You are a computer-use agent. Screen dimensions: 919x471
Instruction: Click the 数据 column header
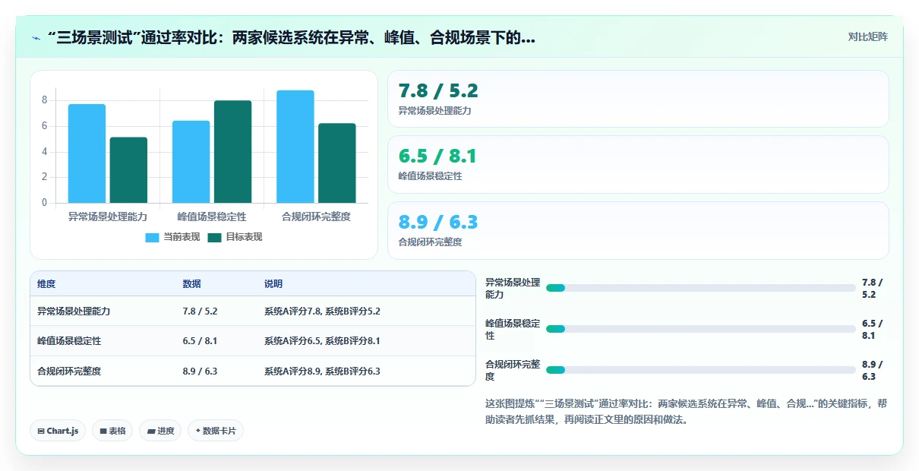(192, 284)
